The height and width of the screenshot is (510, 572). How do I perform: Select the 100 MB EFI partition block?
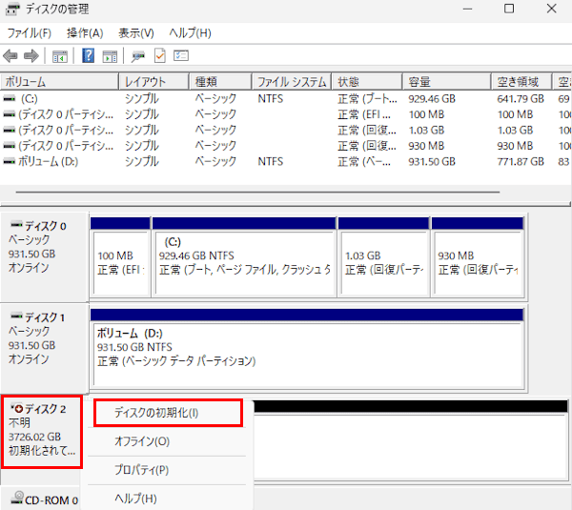[120, 257]
